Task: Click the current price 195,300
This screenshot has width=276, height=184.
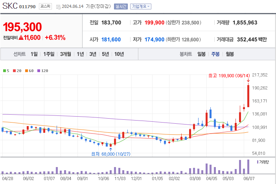Action: pos(22,27)
